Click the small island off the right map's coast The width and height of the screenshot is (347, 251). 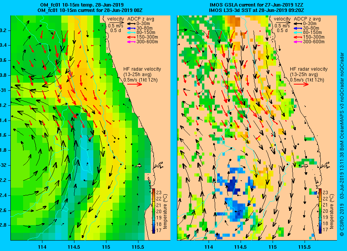tap(305, 165)
